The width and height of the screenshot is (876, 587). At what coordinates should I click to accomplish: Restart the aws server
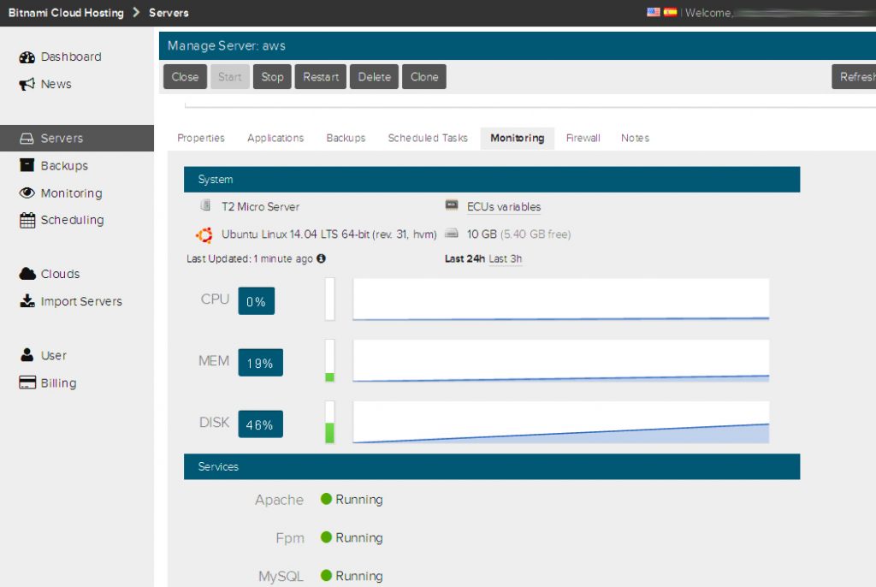(321, 77)
